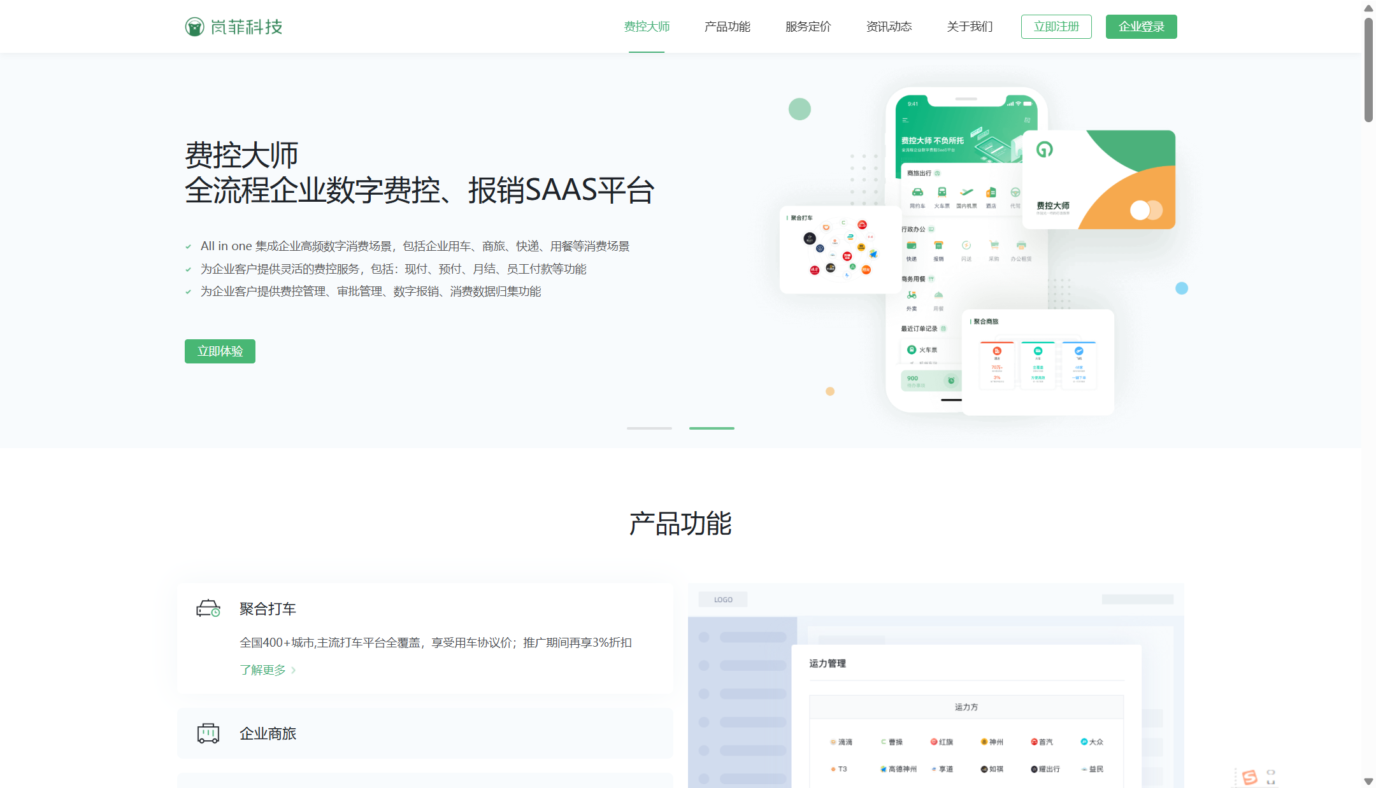Open the 国内机票 airplane icon
This screenshot has width=1376, height=788.
click(968, 192)
